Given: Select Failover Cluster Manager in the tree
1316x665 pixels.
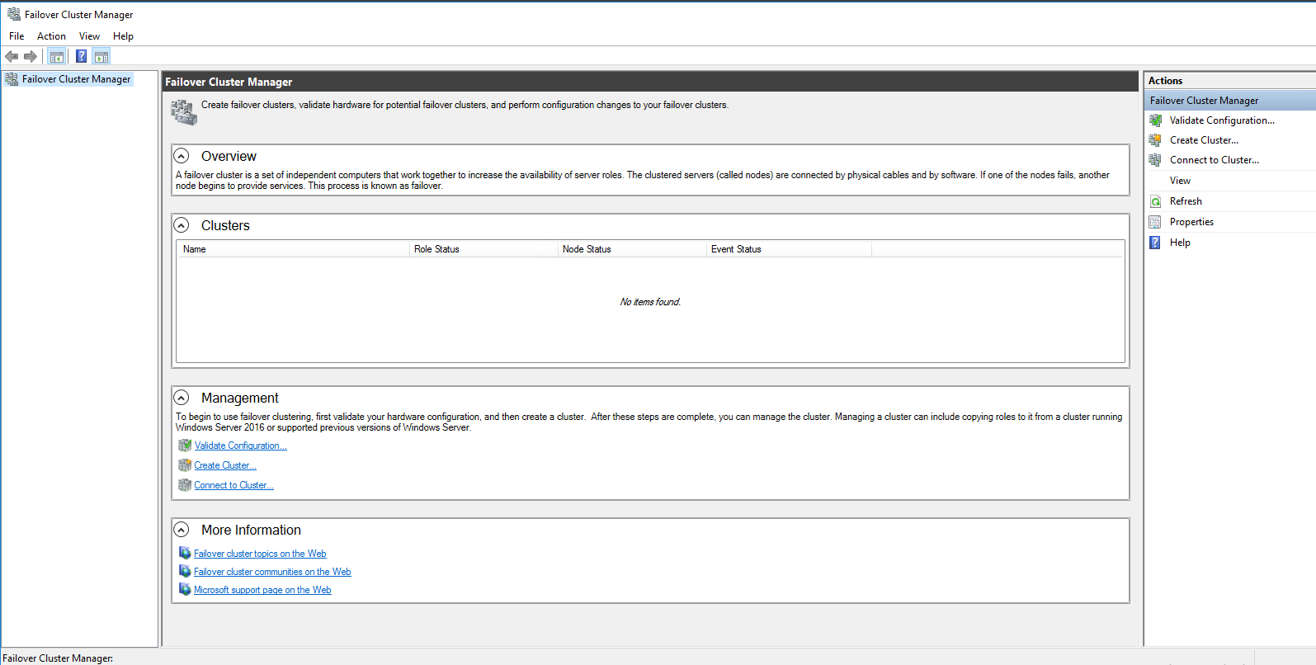Looking at the screenshot, I should (x=76, y=79).
